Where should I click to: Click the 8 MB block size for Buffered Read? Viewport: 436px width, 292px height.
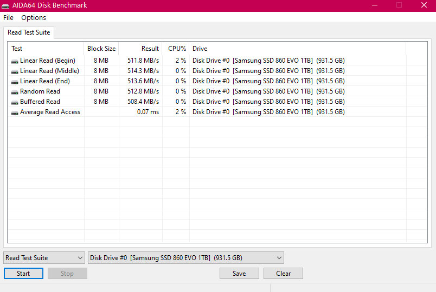coord(101,102)
